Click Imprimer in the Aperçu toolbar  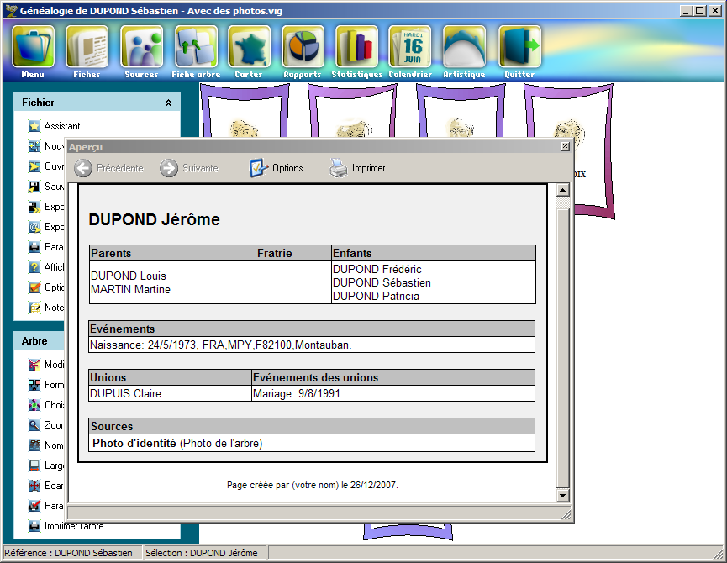click(357, 168)
